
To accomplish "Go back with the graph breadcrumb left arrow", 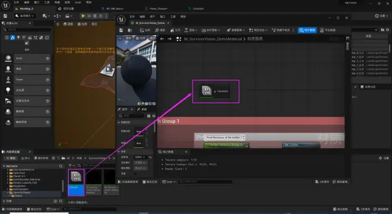I will 162,39.
